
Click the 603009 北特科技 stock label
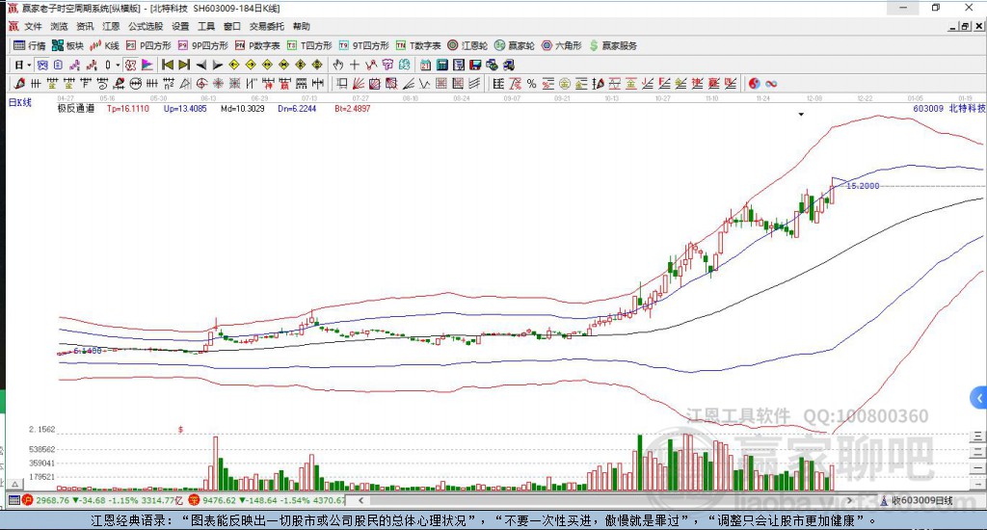(949, 108)
